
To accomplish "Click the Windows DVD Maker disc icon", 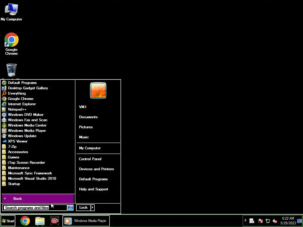I will point(4,115).
